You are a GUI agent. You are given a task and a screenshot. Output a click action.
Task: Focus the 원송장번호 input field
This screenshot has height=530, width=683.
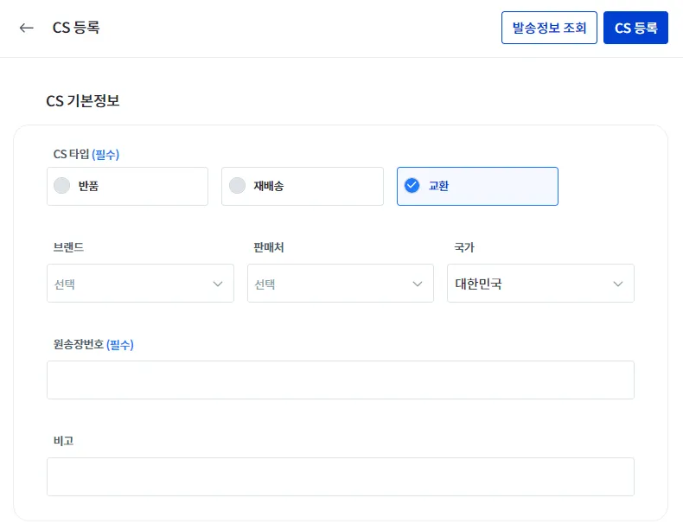pyautogui.click(x=340, y=380)
